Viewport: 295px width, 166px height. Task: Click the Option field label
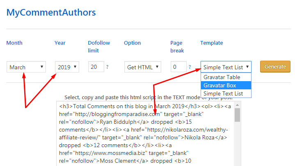(x=133, y=43)
